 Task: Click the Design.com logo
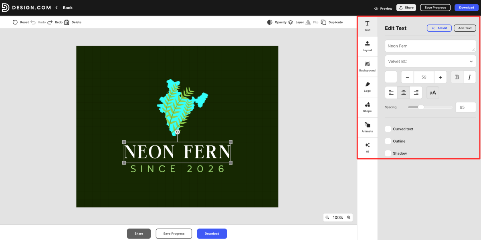point(26,8)
